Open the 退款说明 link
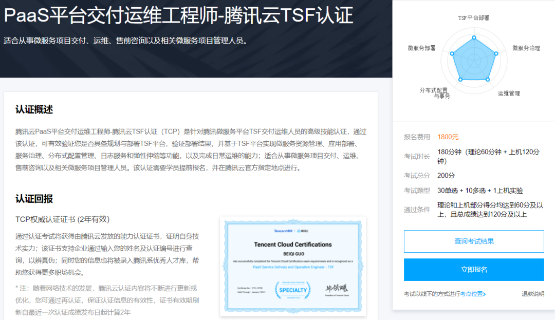Image resolution: width=555 pixels, height=320 pixels. (532, 294)
